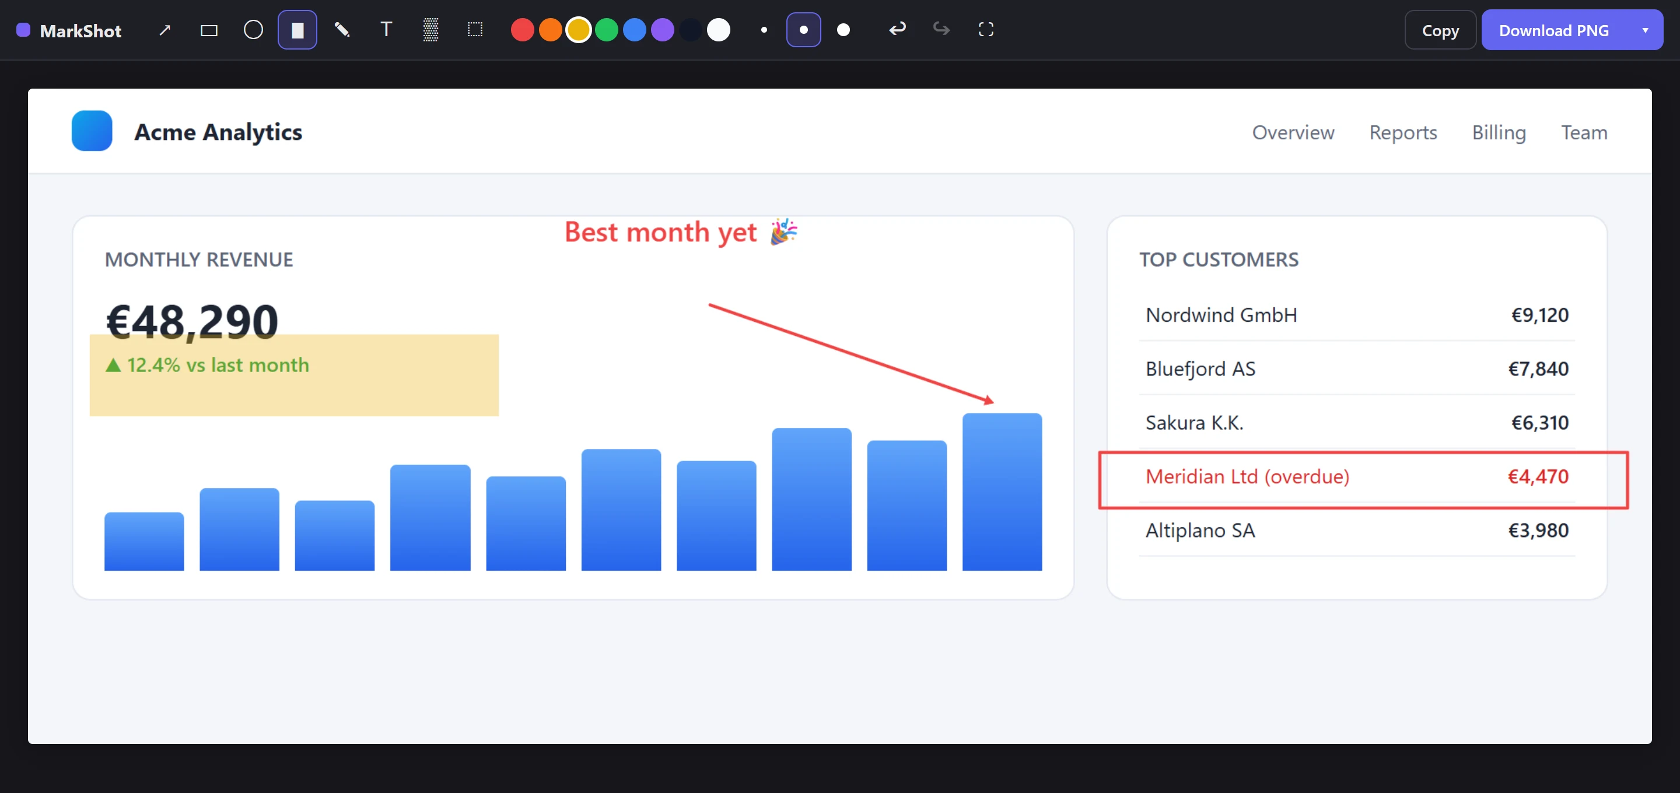The width and height of the screenshot is (1680, 793).
Task: Click the €7,840 amount
Action: (1538, 369)
